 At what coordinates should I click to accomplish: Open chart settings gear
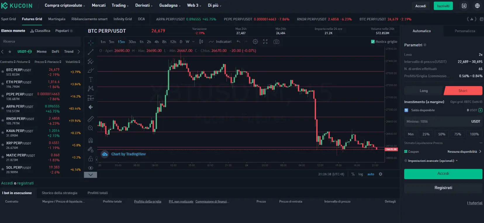(x=255, y=42)
